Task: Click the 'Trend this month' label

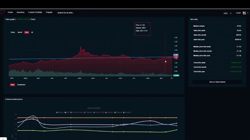Action: pos(200,67)
